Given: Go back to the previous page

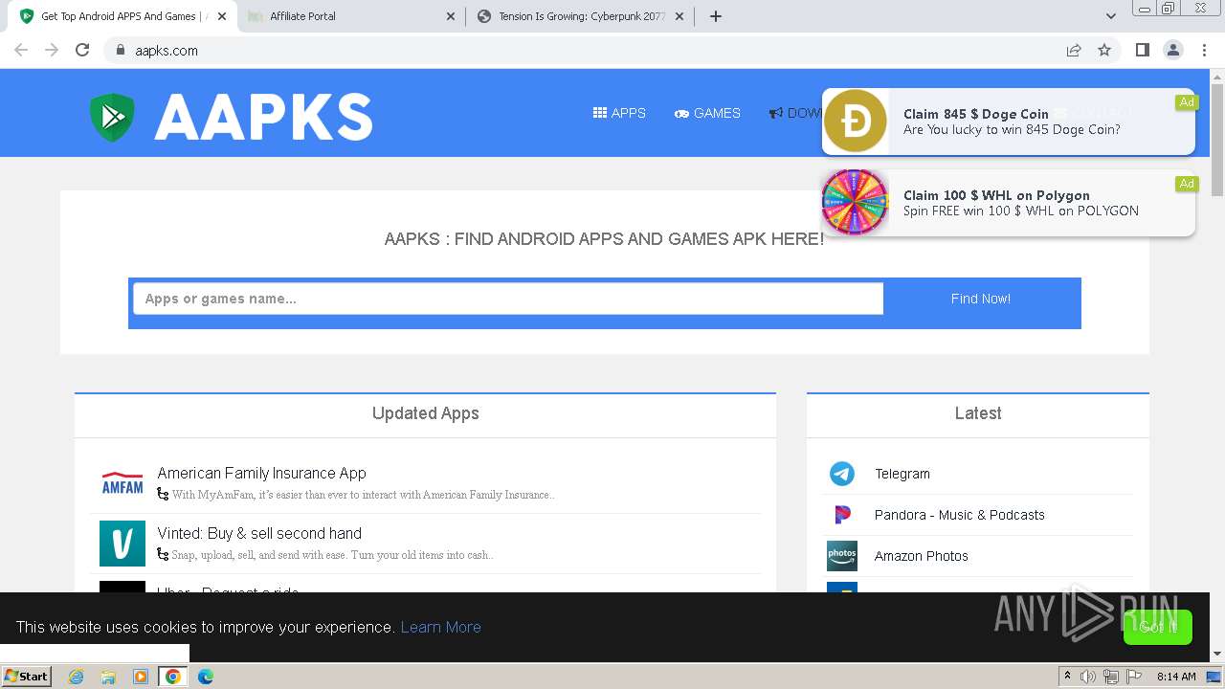Looking at the screenshot, I should (x=21, y=50).
